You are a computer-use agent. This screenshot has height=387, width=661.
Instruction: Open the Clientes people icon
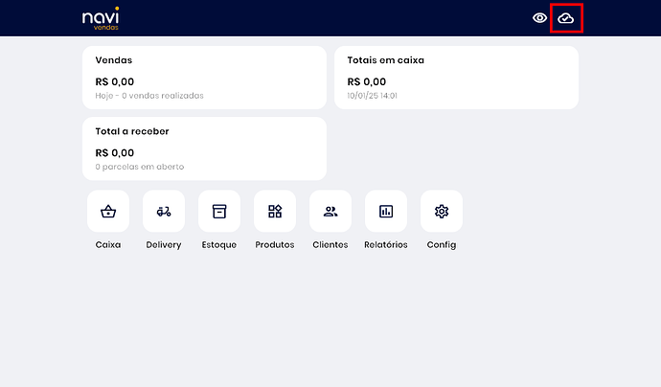tap(330, 211)
